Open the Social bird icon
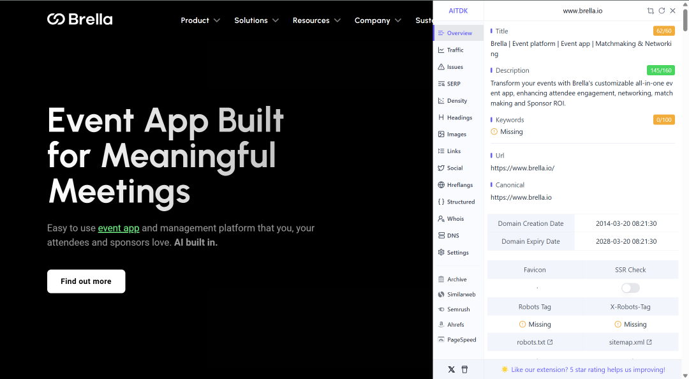Viewport: 689px width, 379px height. tap(441, 168)
